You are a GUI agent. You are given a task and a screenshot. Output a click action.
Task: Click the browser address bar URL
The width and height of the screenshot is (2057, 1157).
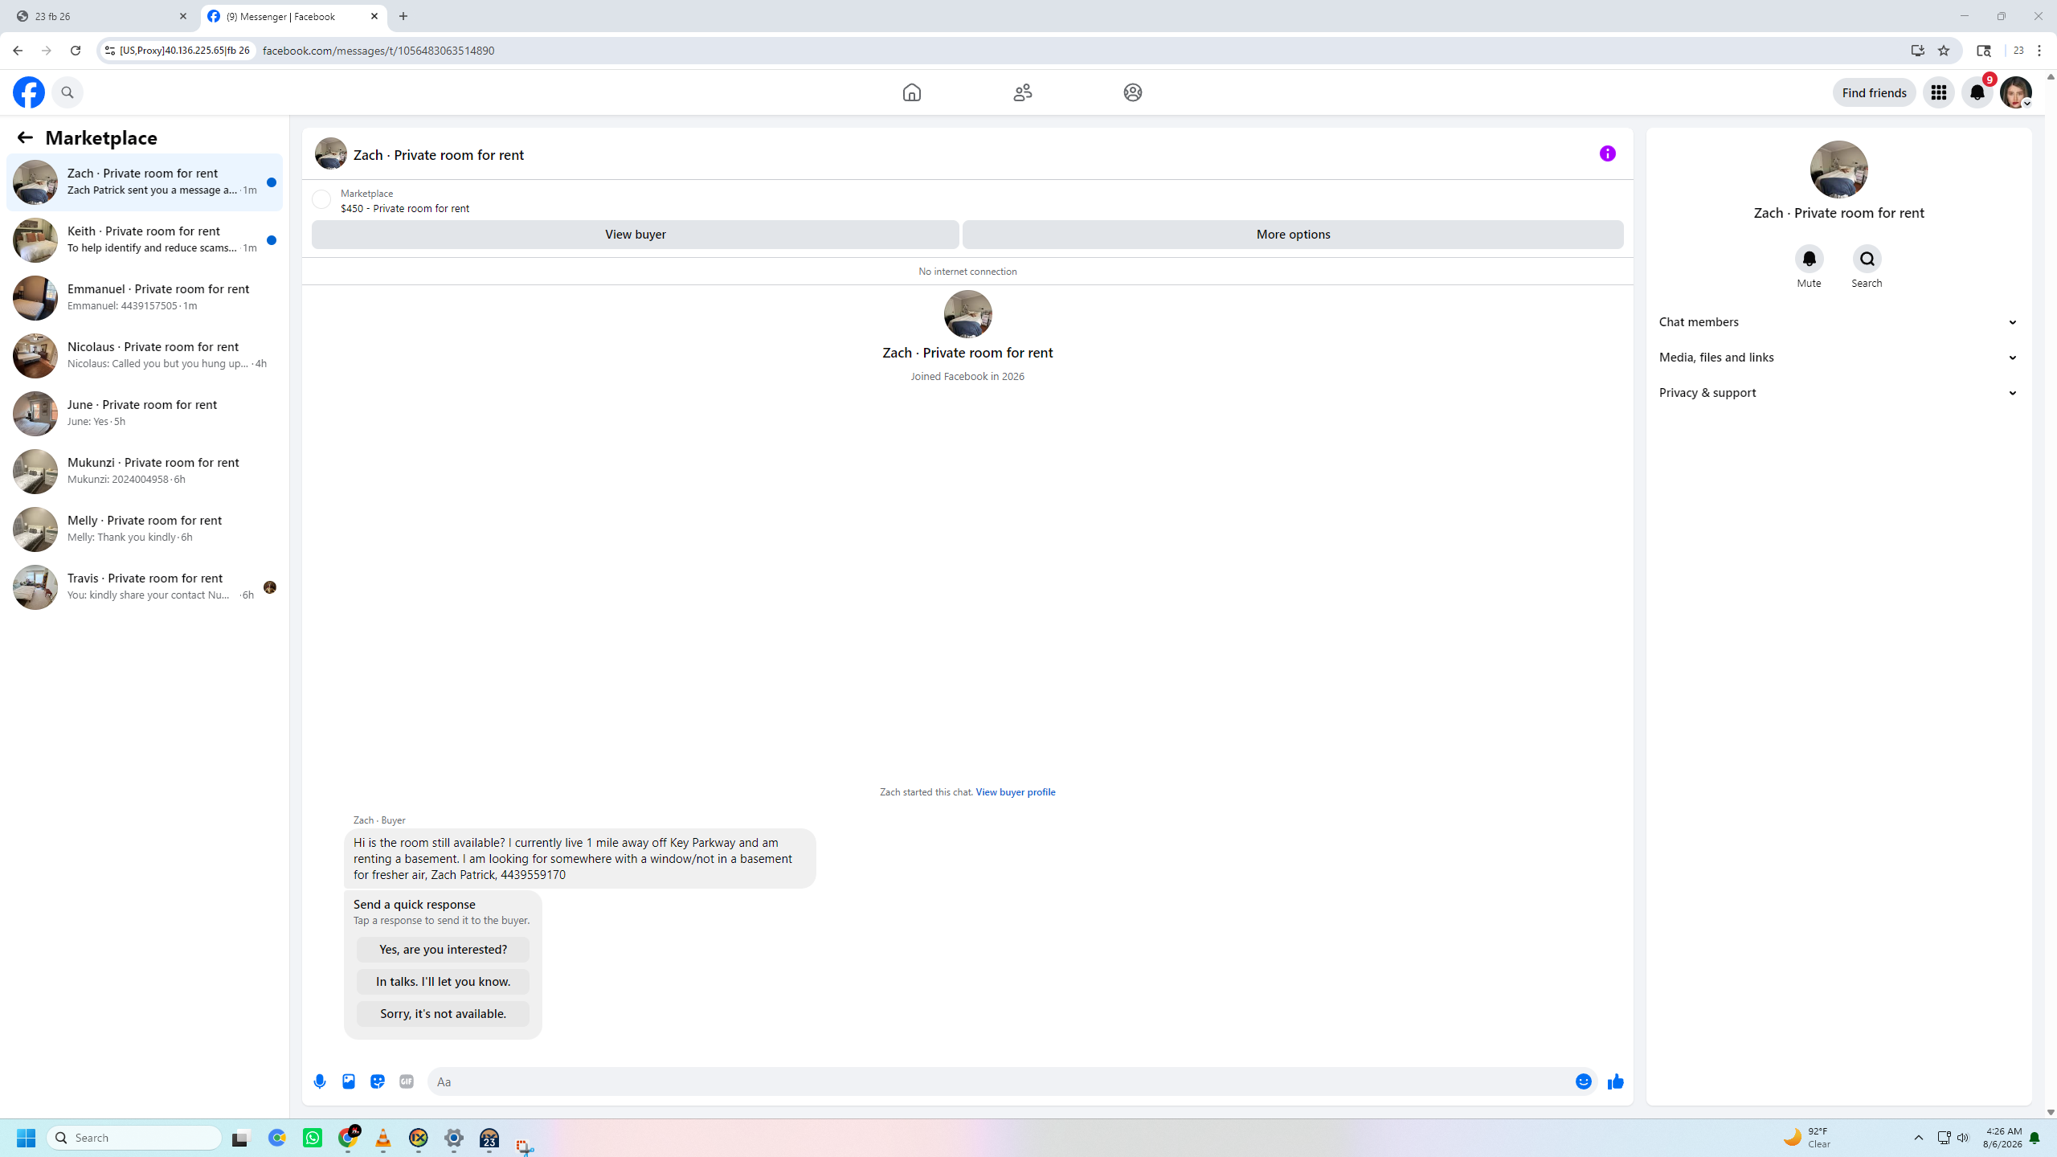378,51
